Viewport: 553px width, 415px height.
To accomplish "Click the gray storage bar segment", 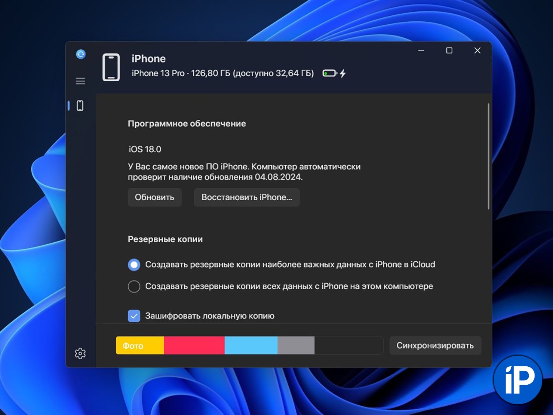I will [x=296, y=345].
